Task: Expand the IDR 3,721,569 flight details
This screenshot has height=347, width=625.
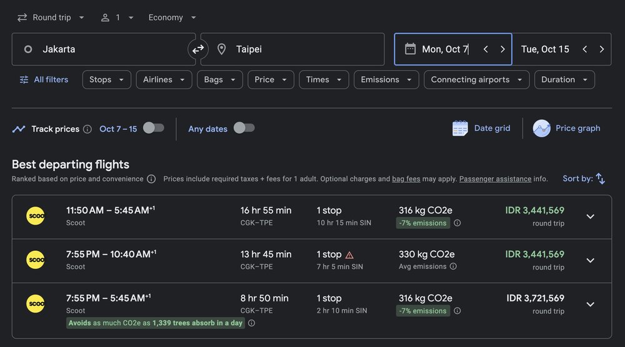Action: pyautogui.click(x=590, y=305)
